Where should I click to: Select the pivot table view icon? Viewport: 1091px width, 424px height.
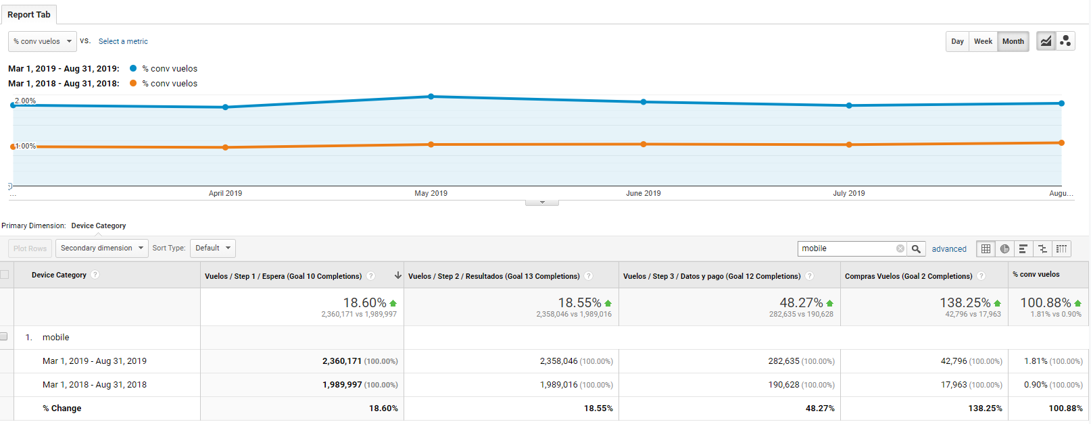[1061, 248]
